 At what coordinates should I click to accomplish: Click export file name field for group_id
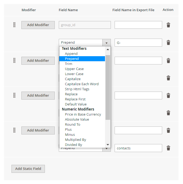[138, 25]
